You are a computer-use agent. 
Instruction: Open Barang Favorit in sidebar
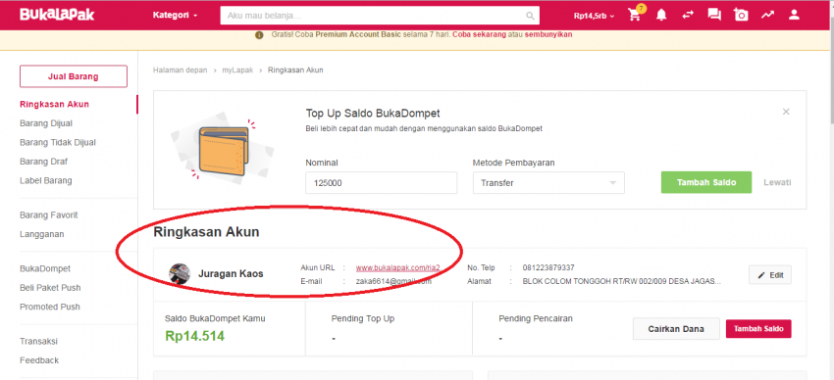49,214
